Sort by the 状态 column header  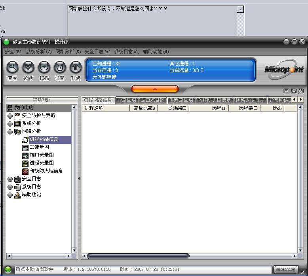pyautogui.click(x=272, y=108)
